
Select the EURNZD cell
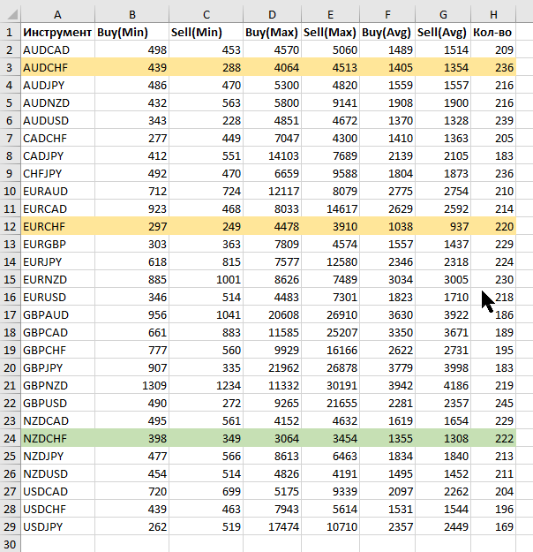(57, 279)
